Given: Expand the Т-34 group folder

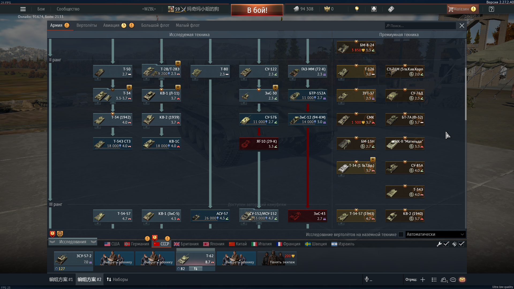Looking at the screenshot, I should [113, 103].
